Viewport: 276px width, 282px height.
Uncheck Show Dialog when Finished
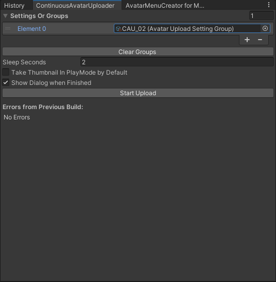(x=6, y=83)
